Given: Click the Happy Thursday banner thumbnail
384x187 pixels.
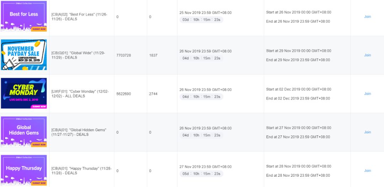Looking at the screenshot, I should 24,170.
